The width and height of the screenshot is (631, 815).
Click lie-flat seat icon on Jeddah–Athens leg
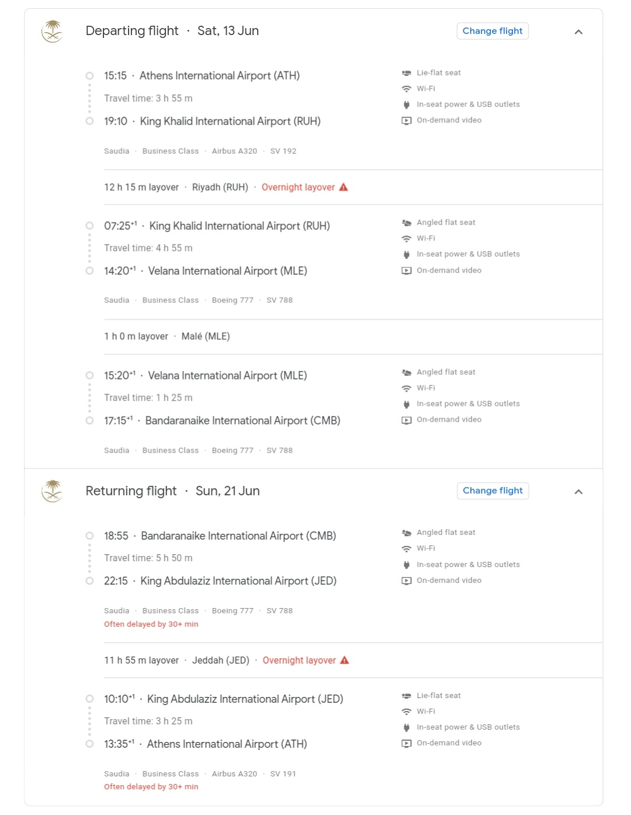click(x=407, y=696)
